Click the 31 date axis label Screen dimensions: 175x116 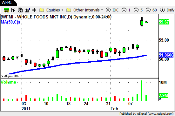108,104
